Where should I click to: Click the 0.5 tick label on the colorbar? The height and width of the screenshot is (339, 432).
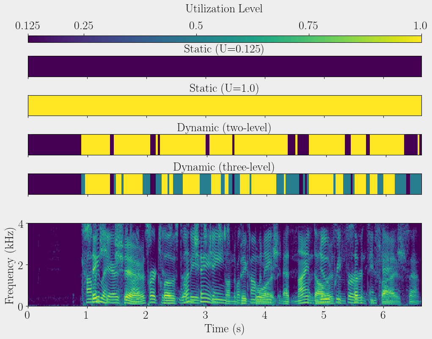[196, 26]
